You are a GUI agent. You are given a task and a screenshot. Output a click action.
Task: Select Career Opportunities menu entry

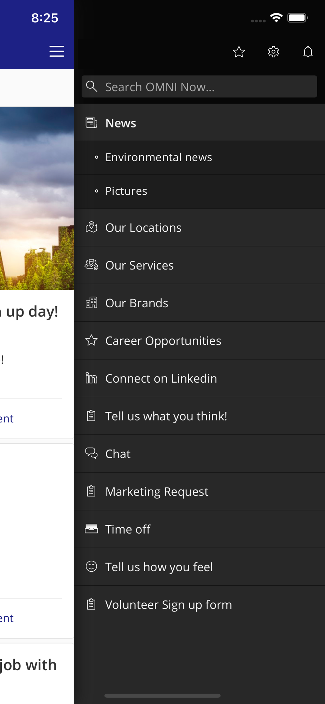163,341
